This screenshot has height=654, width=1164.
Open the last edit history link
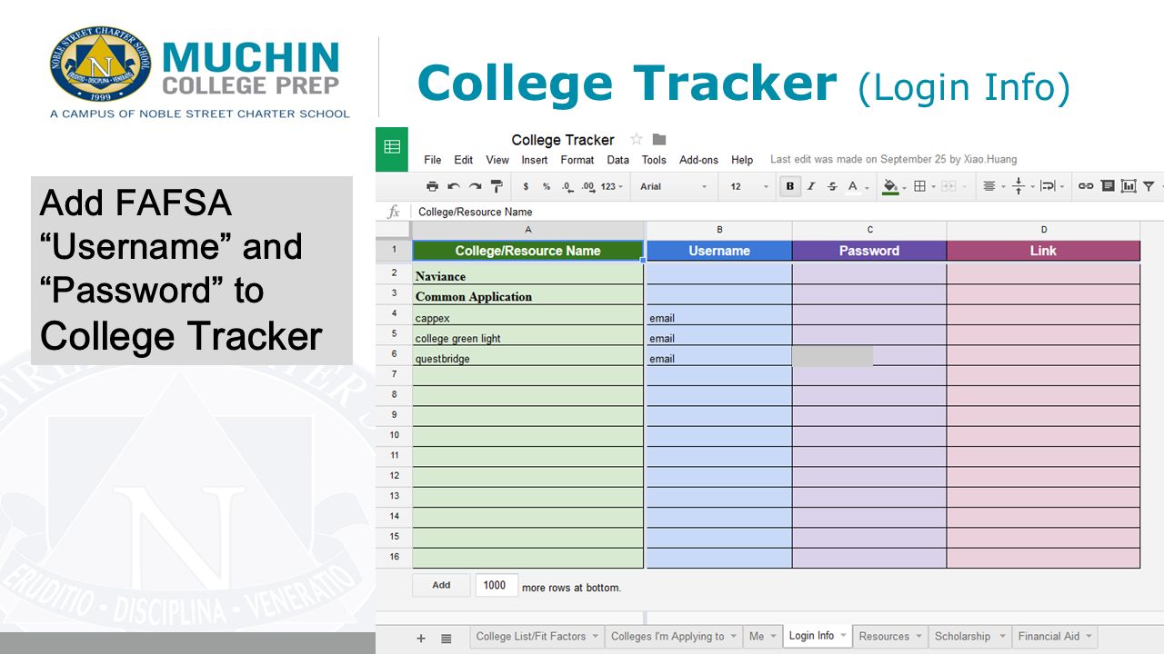click(x=894, y=159)
